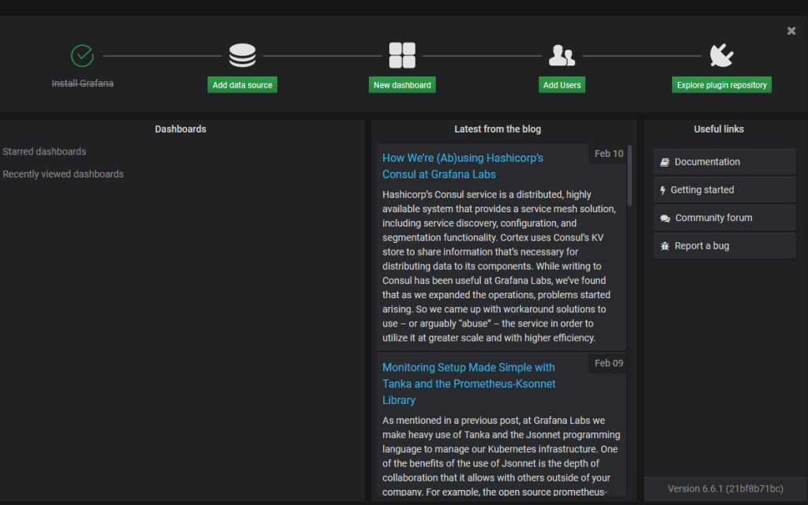Click the chat bubbles Community forum icon
This screenshot has width=808, height=505.
(665, 219)
